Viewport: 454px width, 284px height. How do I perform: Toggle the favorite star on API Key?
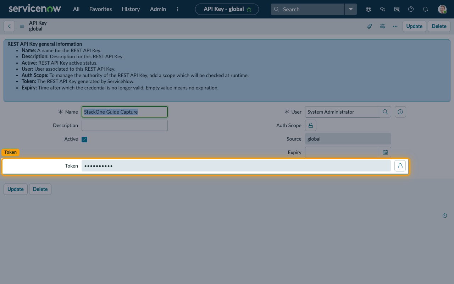click(249, 10)
